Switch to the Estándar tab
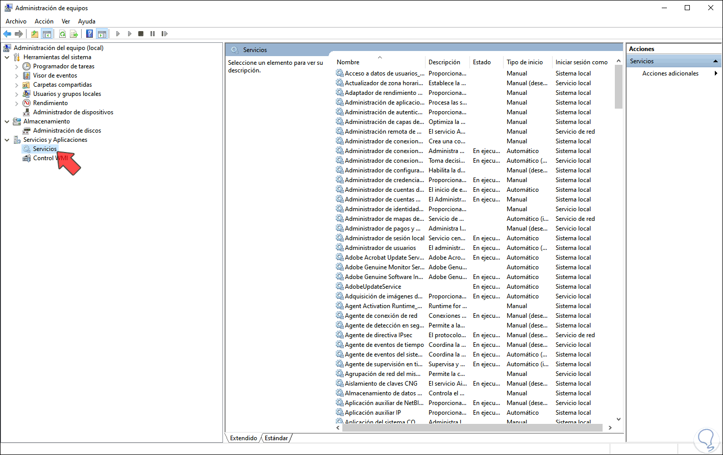723x455 pixels. pos(276,438)
